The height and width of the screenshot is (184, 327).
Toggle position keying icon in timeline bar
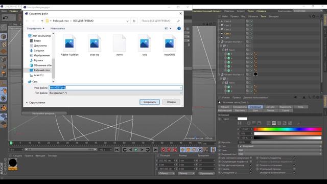pos(182,150)
